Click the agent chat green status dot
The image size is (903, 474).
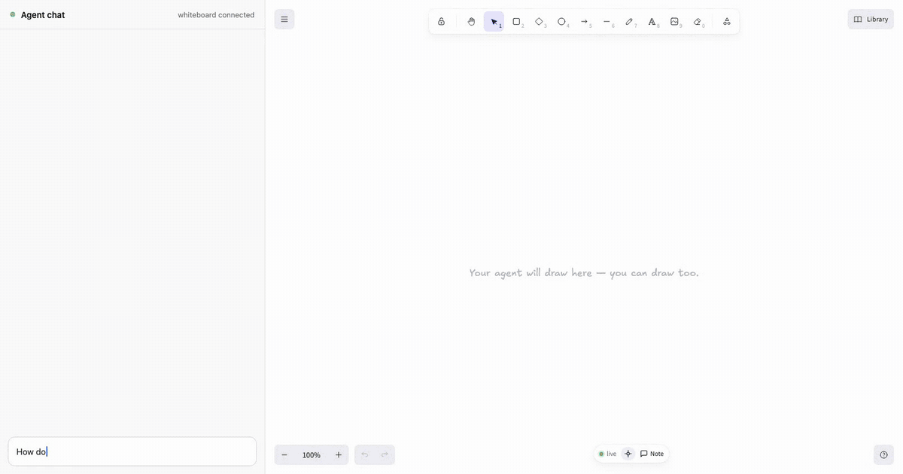(13, 14)
